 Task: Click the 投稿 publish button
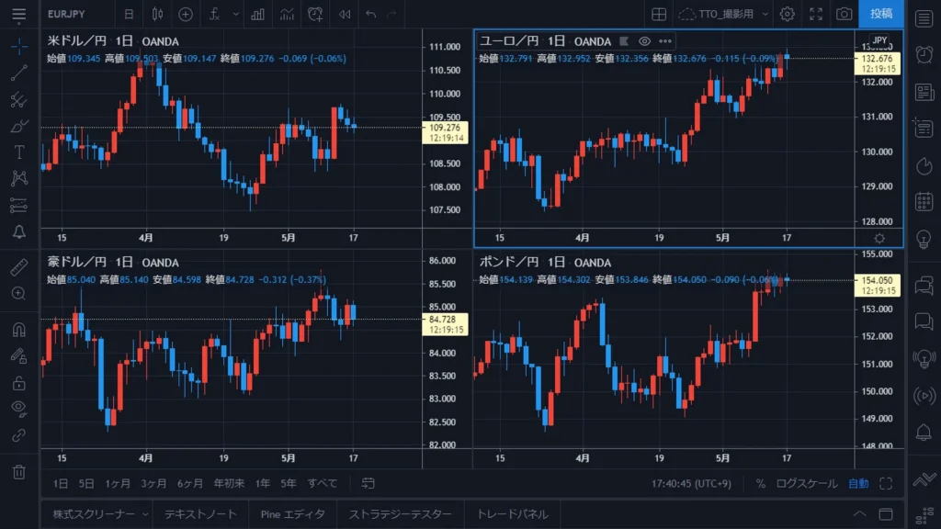click(x=881, y=14)
